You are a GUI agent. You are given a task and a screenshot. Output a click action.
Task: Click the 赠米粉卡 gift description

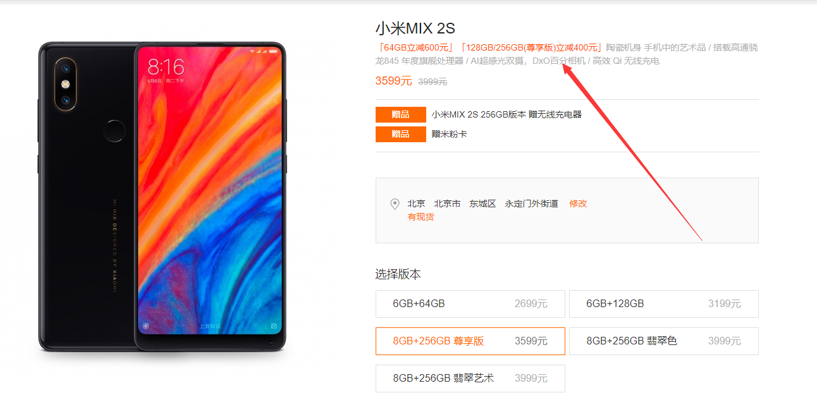point(449,135)
